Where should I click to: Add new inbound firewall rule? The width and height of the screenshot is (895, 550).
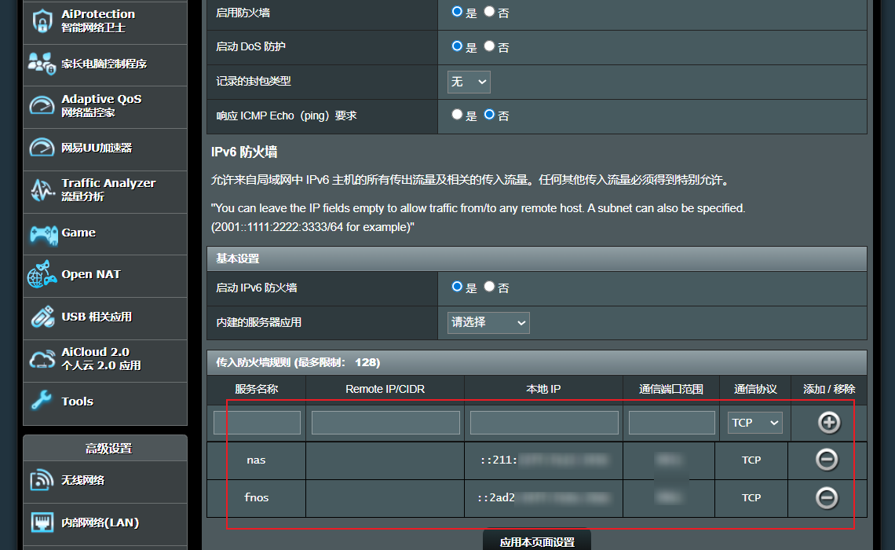829,423
